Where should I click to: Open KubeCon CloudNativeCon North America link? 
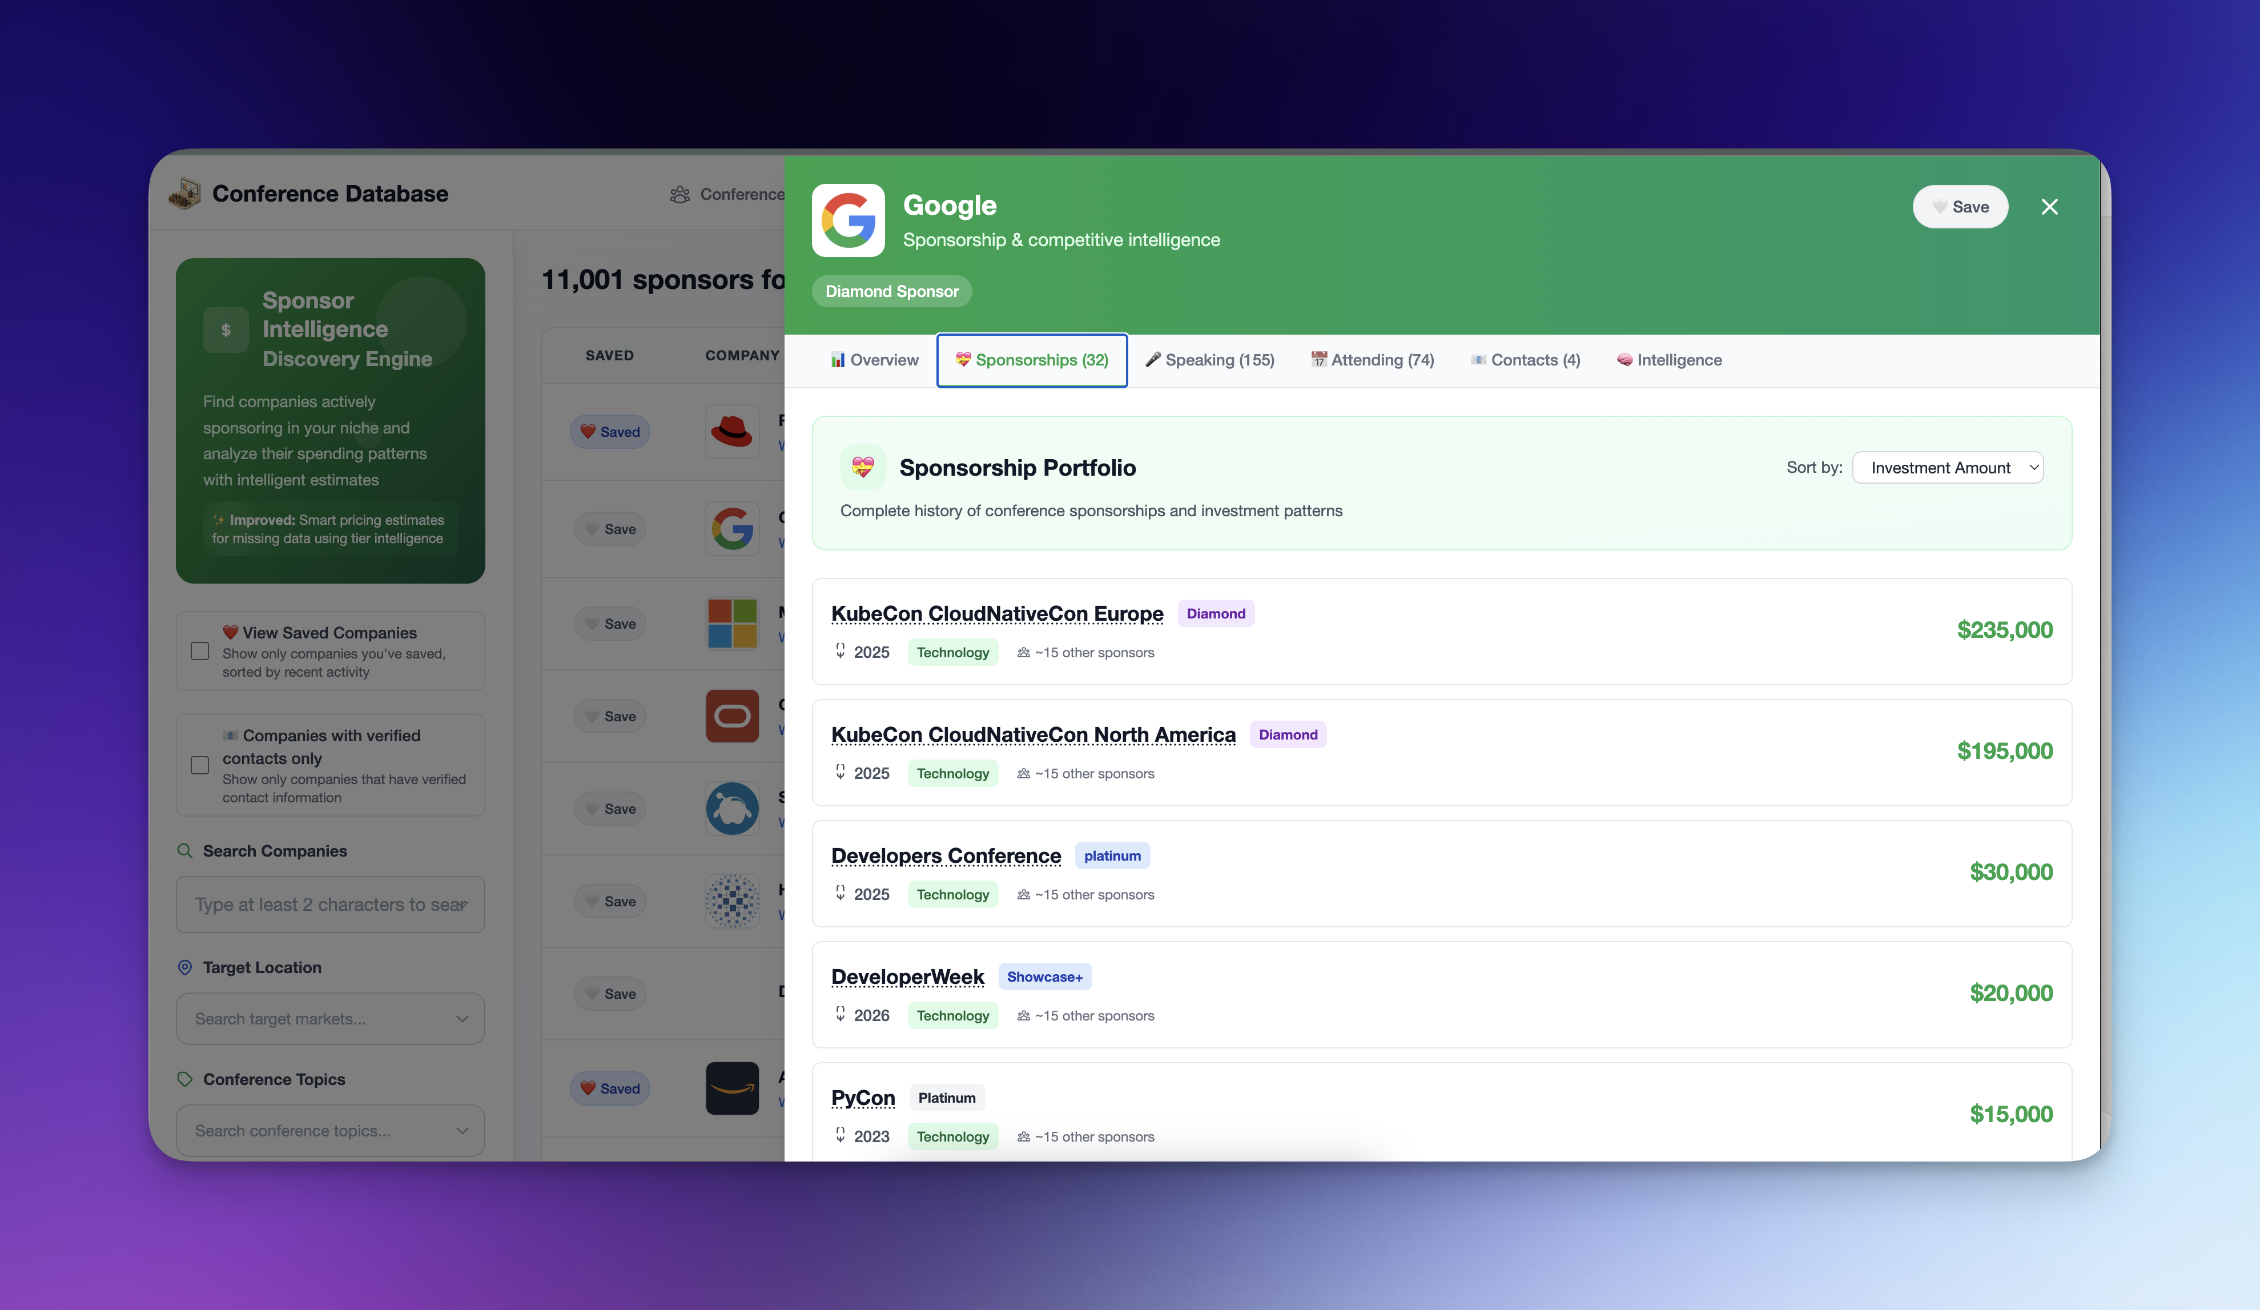1033,734
